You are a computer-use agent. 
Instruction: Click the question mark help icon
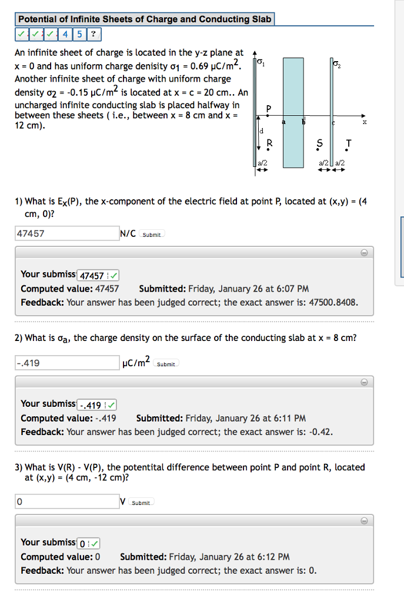pyautogui.click(x=94, y=34)
